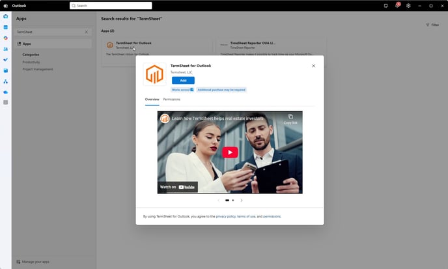Go to the previous carousel slide arrow
Screen dimensions: 448x269
pos(219,201)
